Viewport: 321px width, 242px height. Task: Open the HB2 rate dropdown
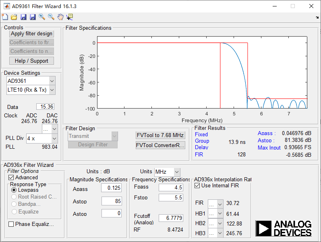pyautogui.click(x=215, y=224)
